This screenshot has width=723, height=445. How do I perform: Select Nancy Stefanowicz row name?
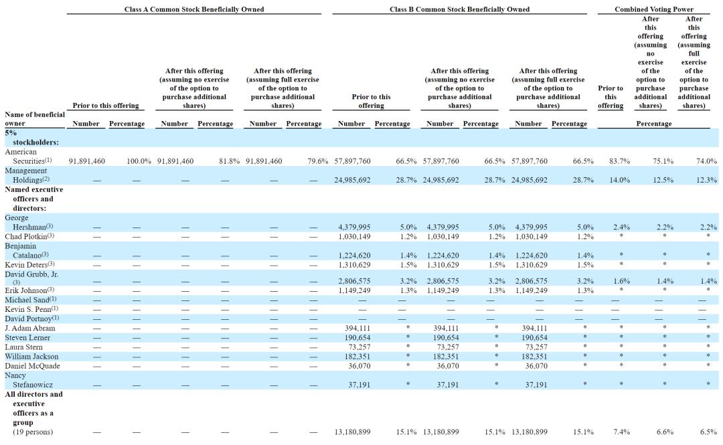coord(29,380)
